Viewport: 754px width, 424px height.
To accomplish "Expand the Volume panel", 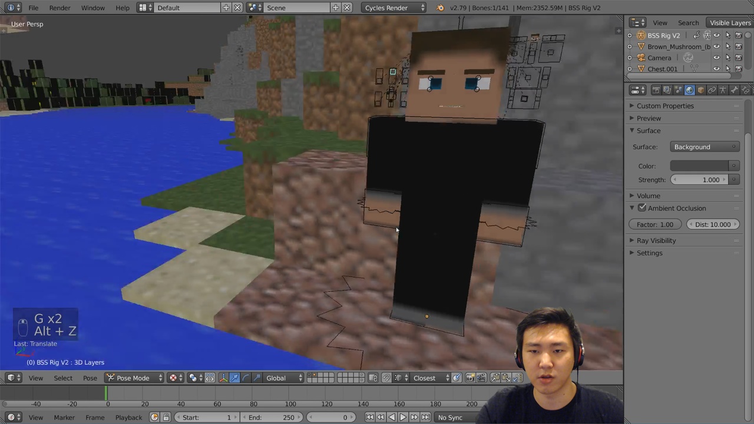I will coord(648,196).
